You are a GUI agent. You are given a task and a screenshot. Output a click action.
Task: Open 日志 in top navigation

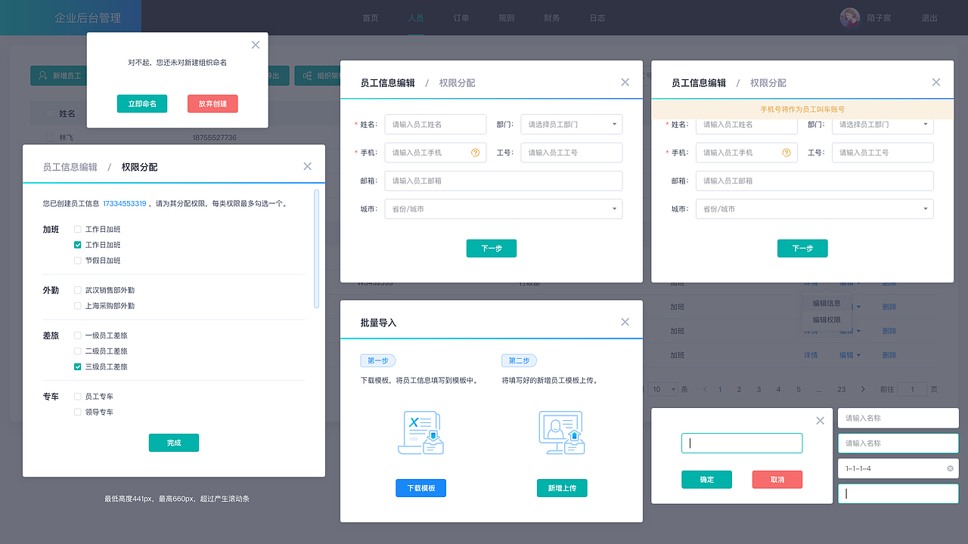(x=597, y=18)
